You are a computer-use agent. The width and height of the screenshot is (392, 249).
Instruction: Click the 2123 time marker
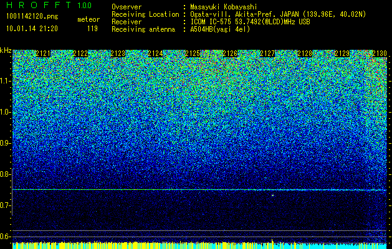tap(118, 54)
